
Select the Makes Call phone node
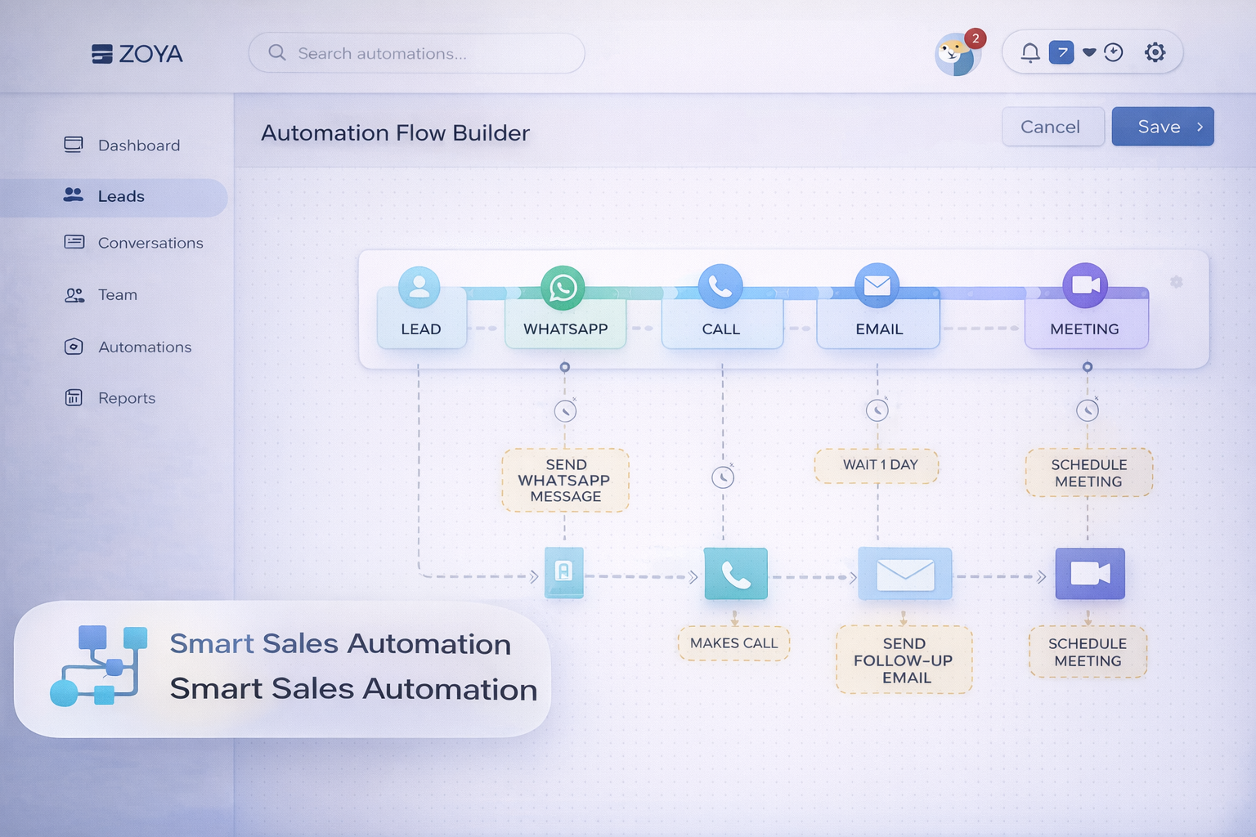click(735, 573)
